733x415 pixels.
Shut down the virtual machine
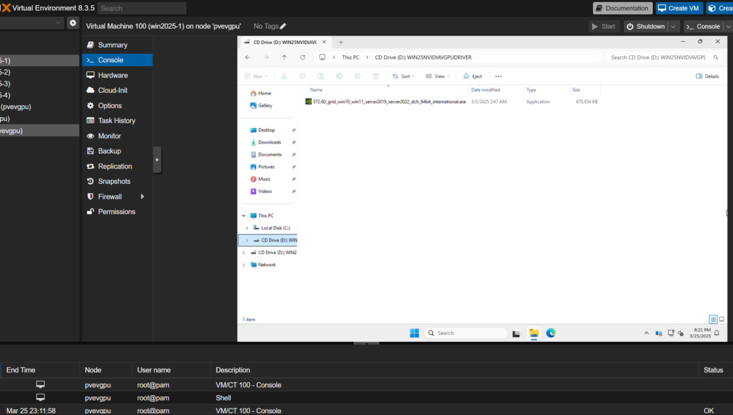click(646, 26)
